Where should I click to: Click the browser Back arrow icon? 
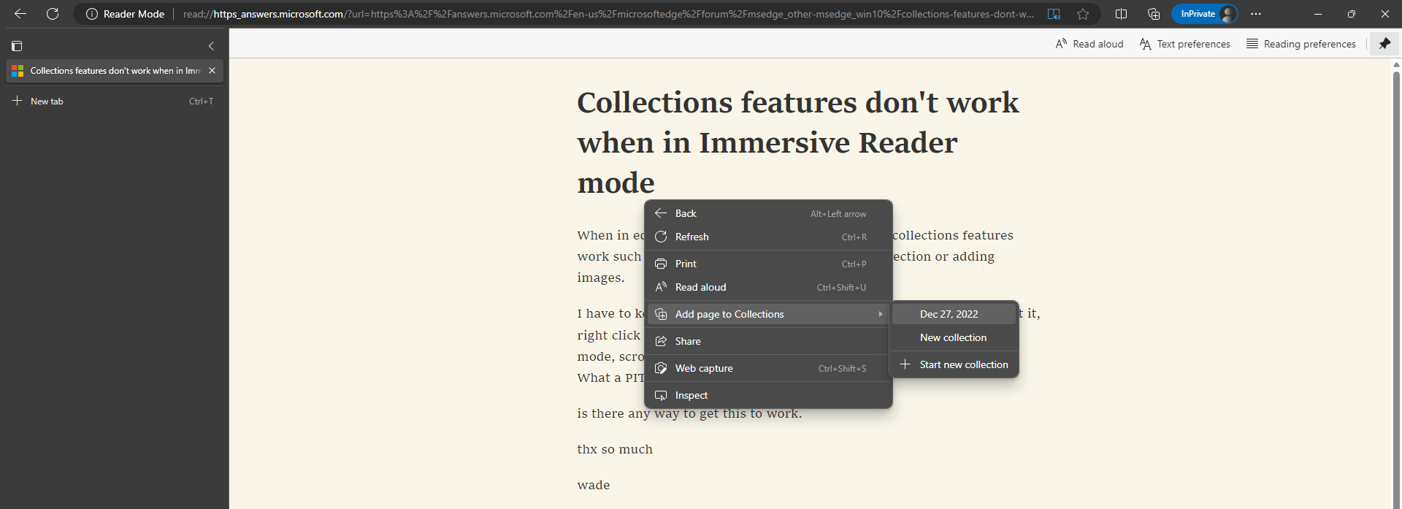(20, 14)
